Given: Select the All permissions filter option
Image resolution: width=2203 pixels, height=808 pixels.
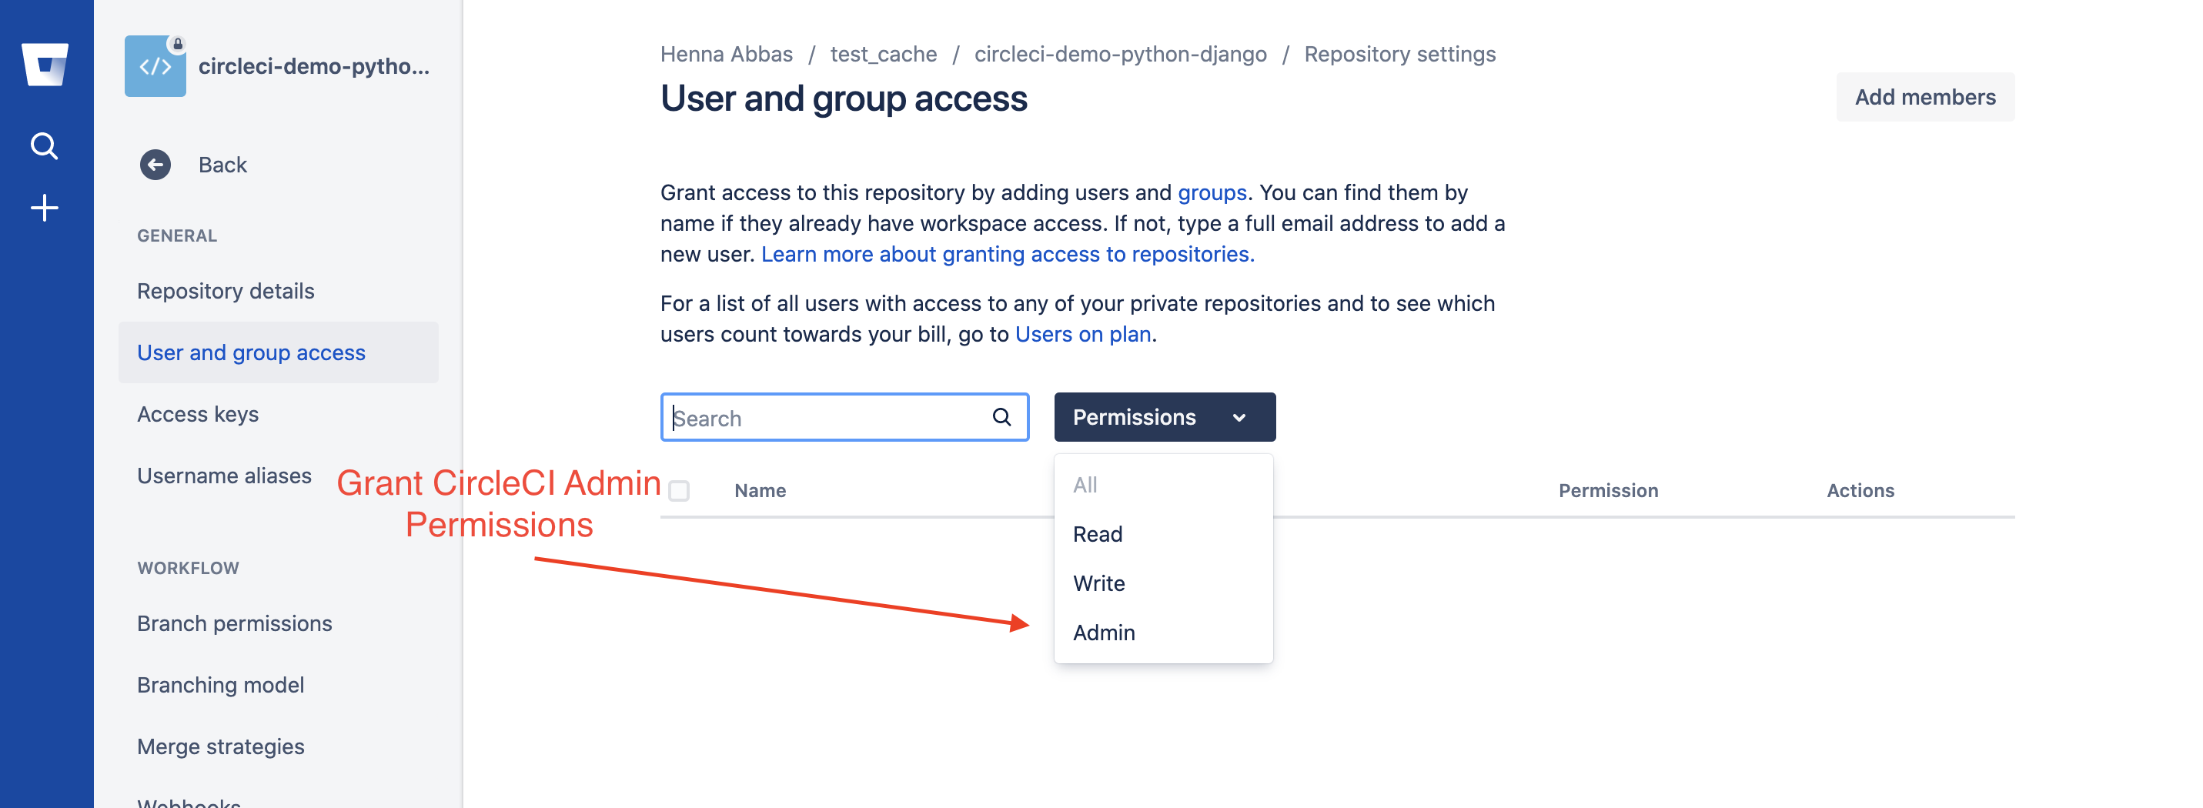Looking at the screenshot, I should pyautogui.click(x=1085, y=485).
